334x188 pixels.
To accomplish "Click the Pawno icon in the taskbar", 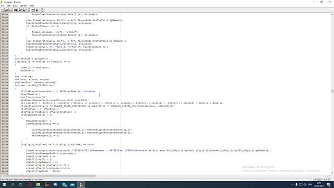I will 81,184.
